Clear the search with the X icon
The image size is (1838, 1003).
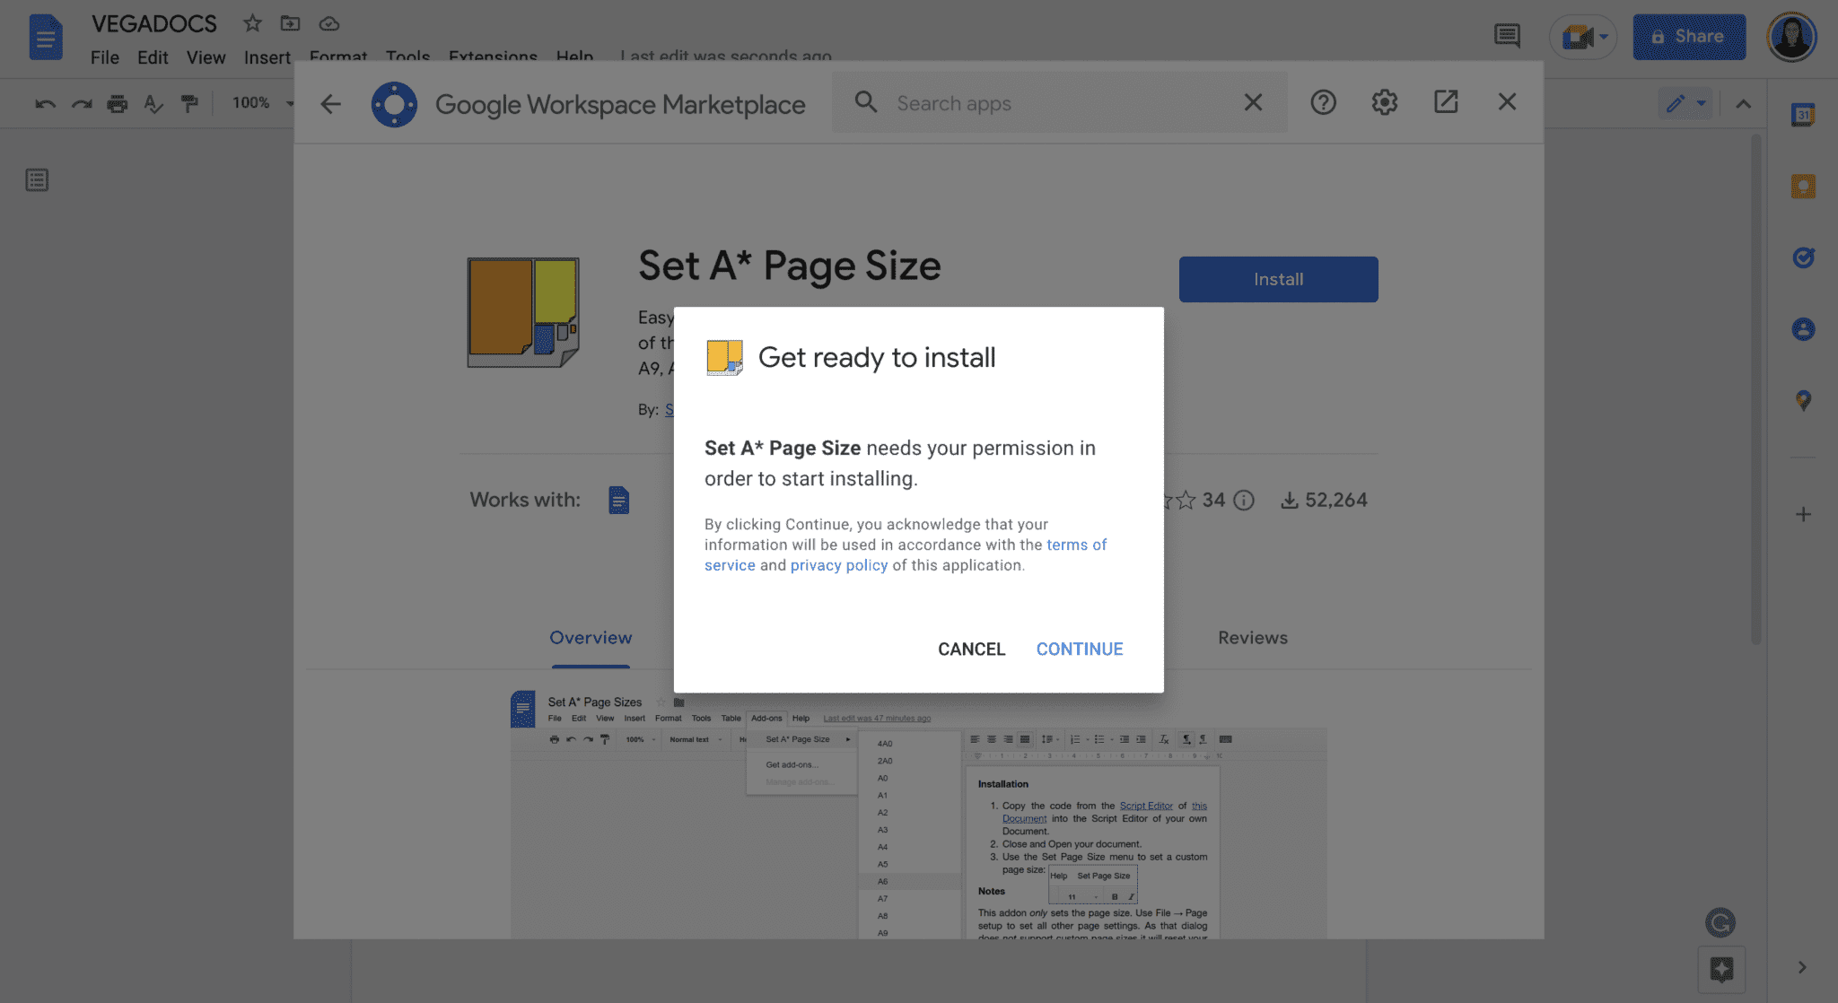point(1253,102)
